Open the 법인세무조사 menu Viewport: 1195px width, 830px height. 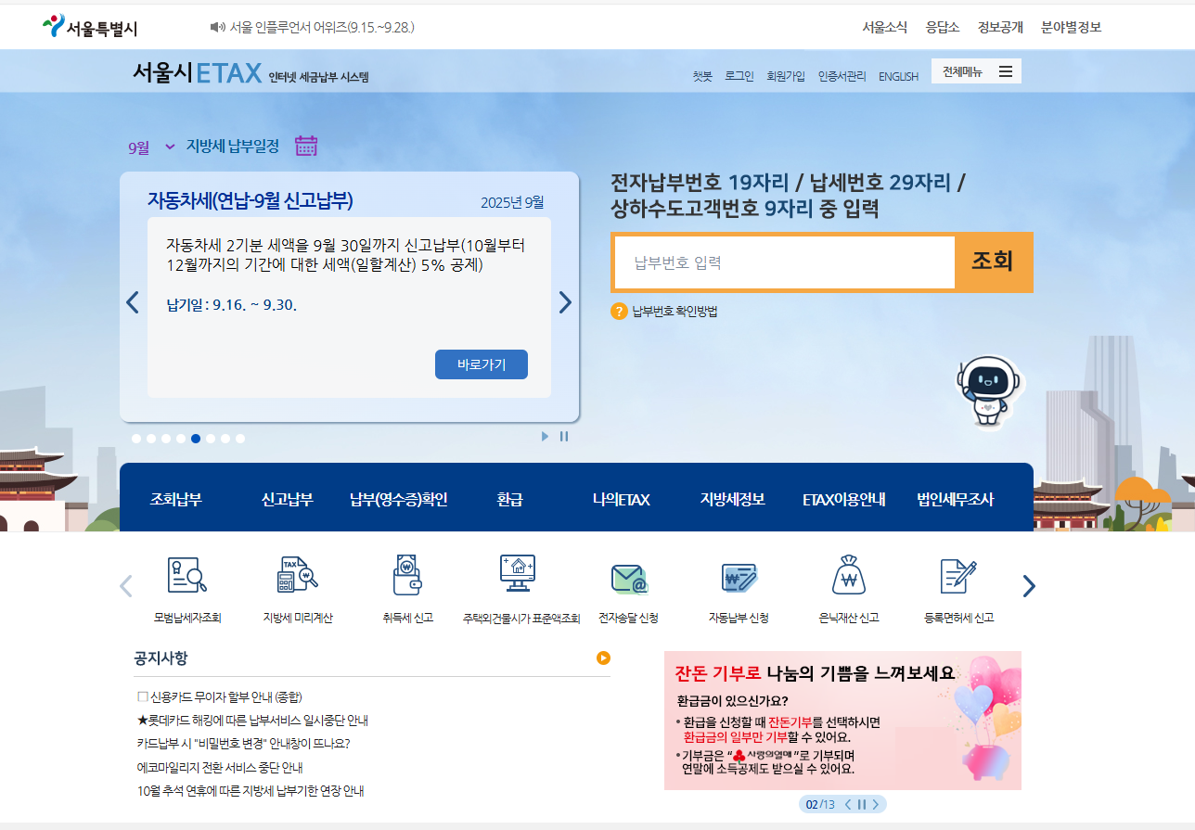pos(956,499)
